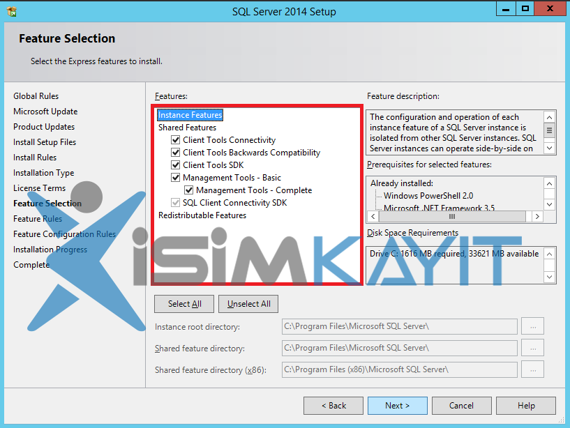Click the Feature Configuration Rules step

pos(64,234)
